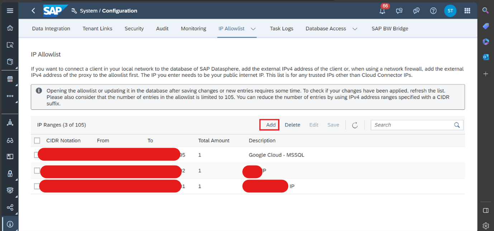The width and height of the screenshot is (494, 231).
Task: Open the notifications bell icon
Action: (x=382, y=11)
